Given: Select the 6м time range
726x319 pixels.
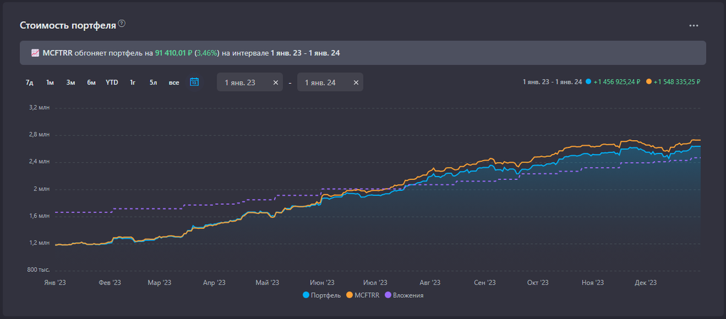Looking at the screenshot, I should pos(91,83).
